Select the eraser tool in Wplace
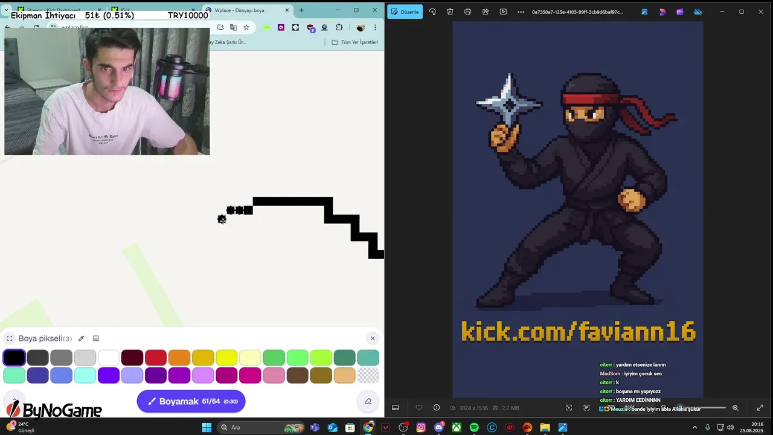 click(x=368, y=401)
